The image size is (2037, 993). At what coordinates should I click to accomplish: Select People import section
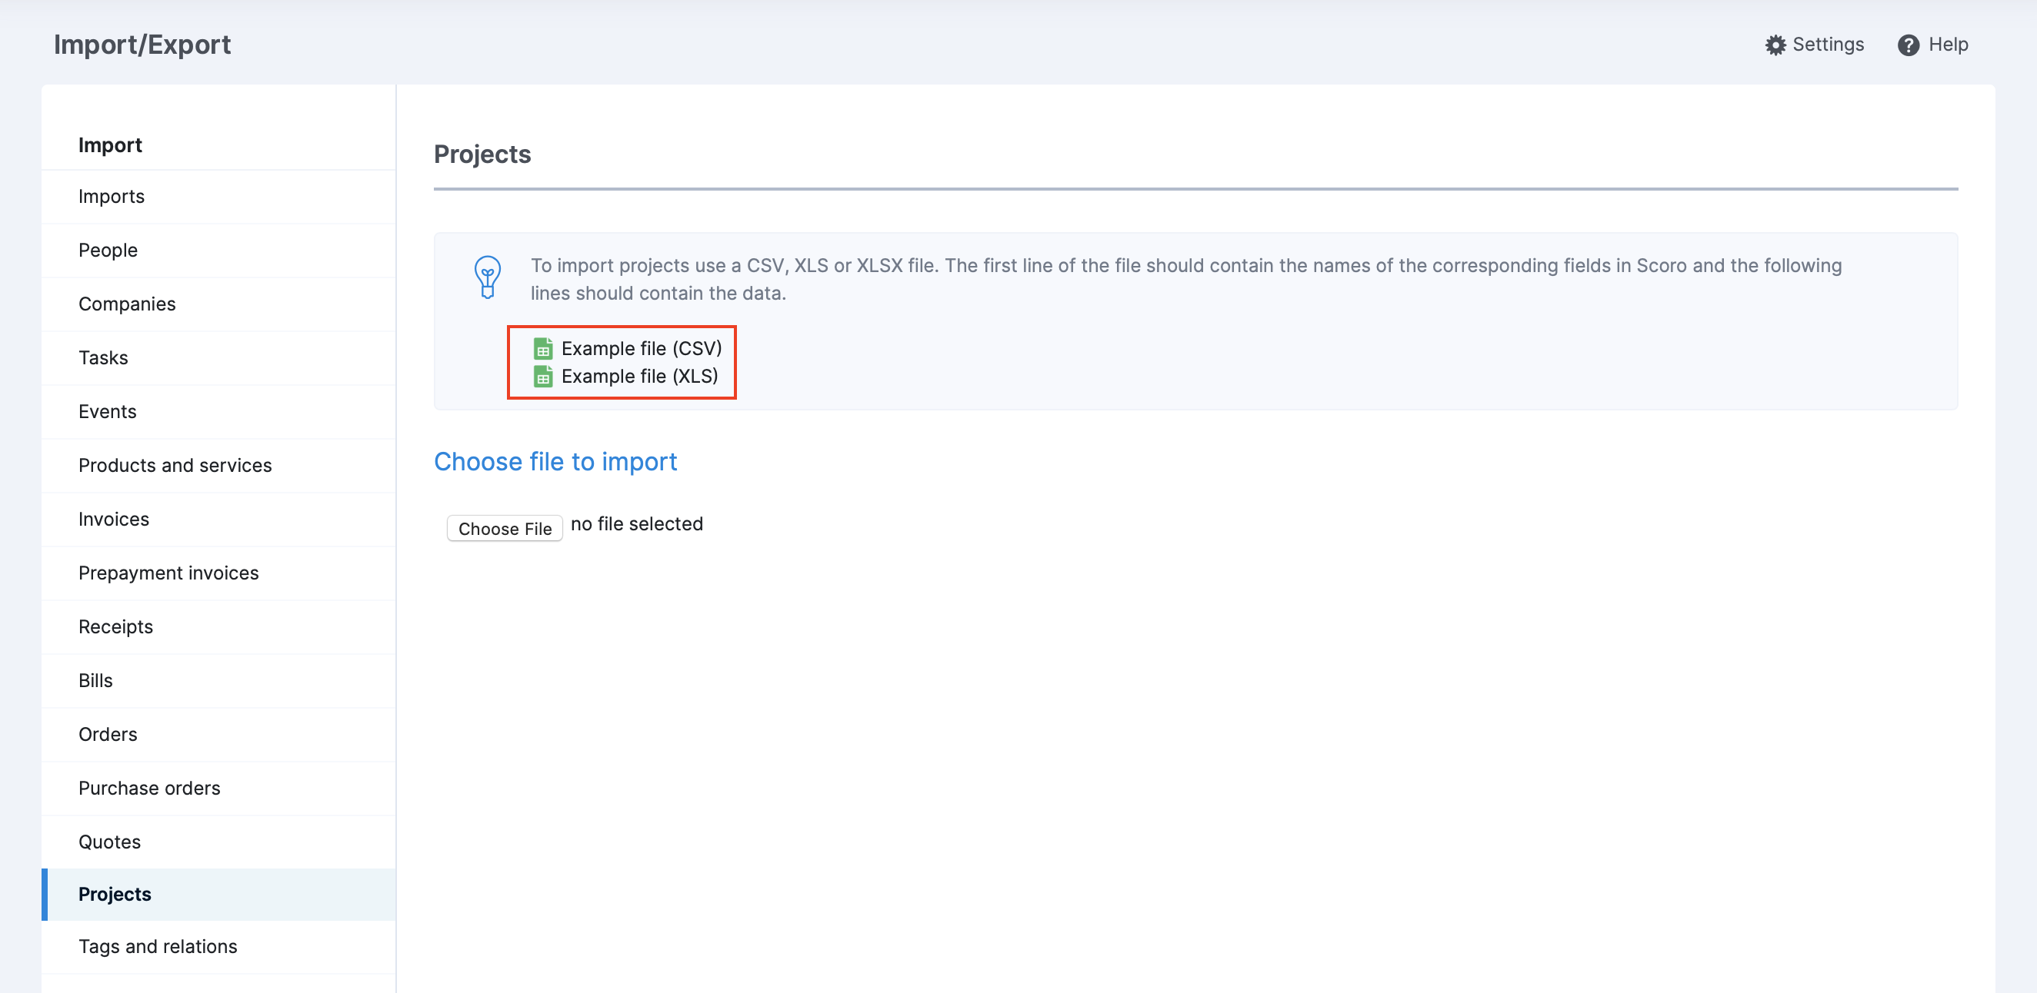tap(108, 250)
